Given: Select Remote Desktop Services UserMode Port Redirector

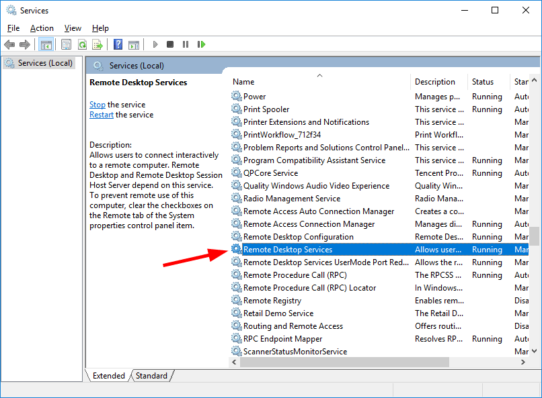Looking at the screenshot, I should (326, 262).
